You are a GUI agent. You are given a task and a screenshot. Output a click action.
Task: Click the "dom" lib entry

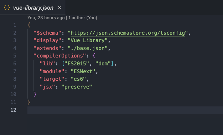click(x=103, y=64)
